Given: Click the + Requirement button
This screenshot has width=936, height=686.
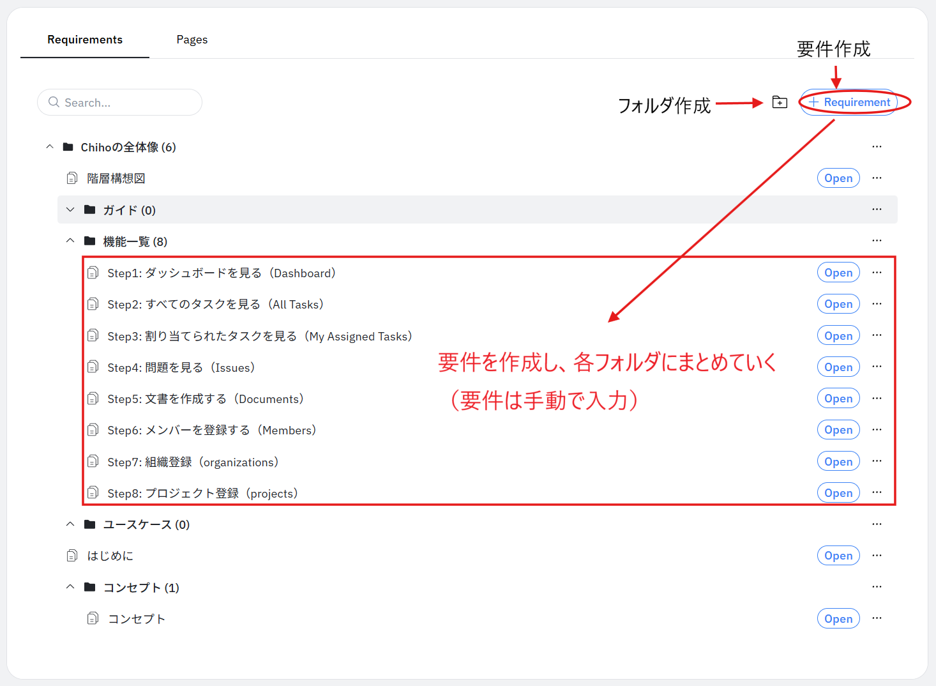Looking at the screenshot, I should pos(849,102).
